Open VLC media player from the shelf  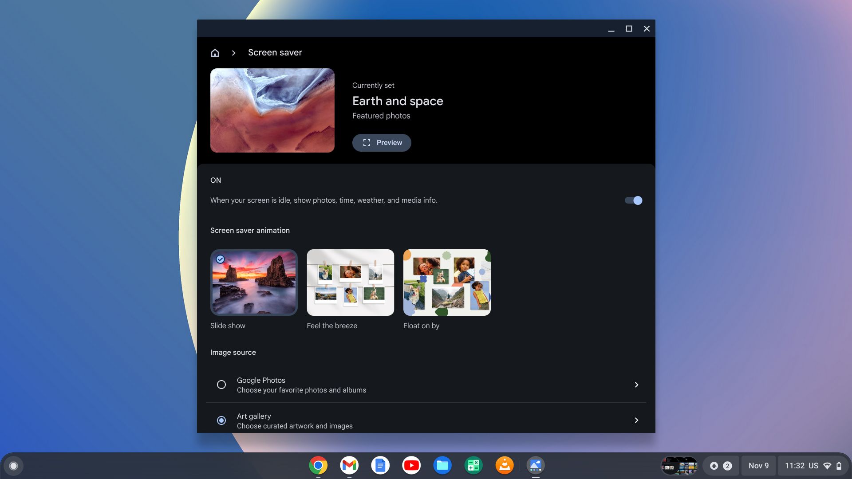504,465
